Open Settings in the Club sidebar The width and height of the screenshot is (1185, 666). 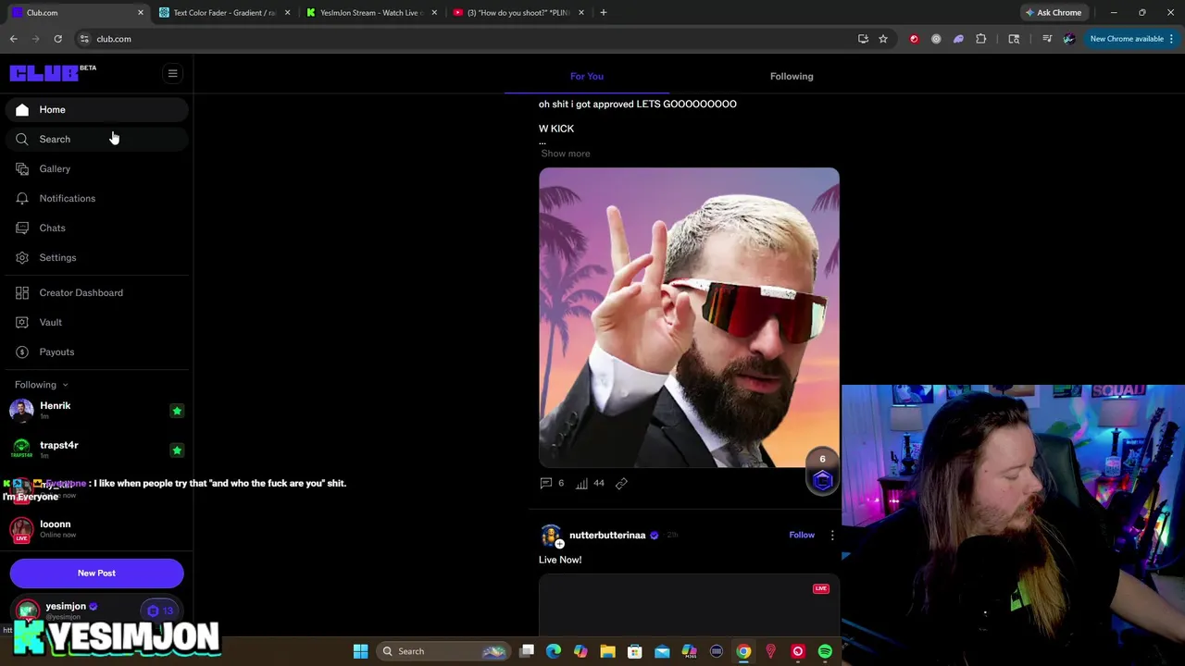coord(96,257)
